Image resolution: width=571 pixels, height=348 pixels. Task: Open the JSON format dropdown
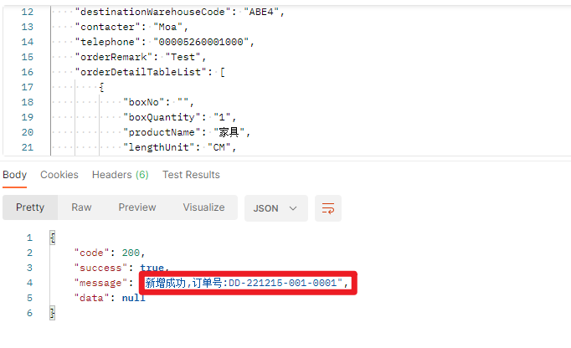coord(276,208)
